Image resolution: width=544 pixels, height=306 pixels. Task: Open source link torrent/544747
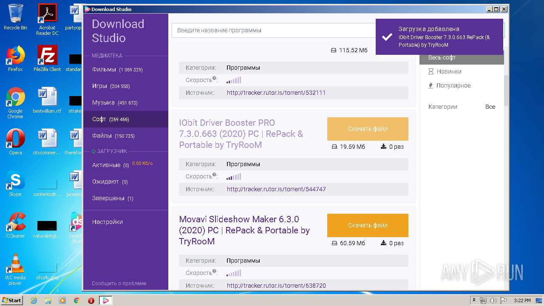point(276,189)
